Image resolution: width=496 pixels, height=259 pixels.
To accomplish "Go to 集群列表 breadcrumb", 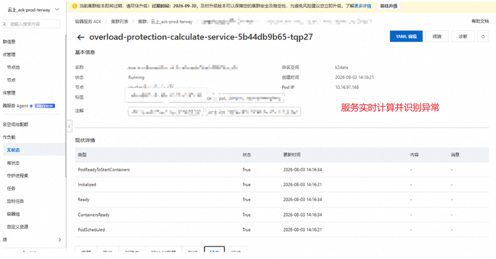I will [x=120, y=22].
